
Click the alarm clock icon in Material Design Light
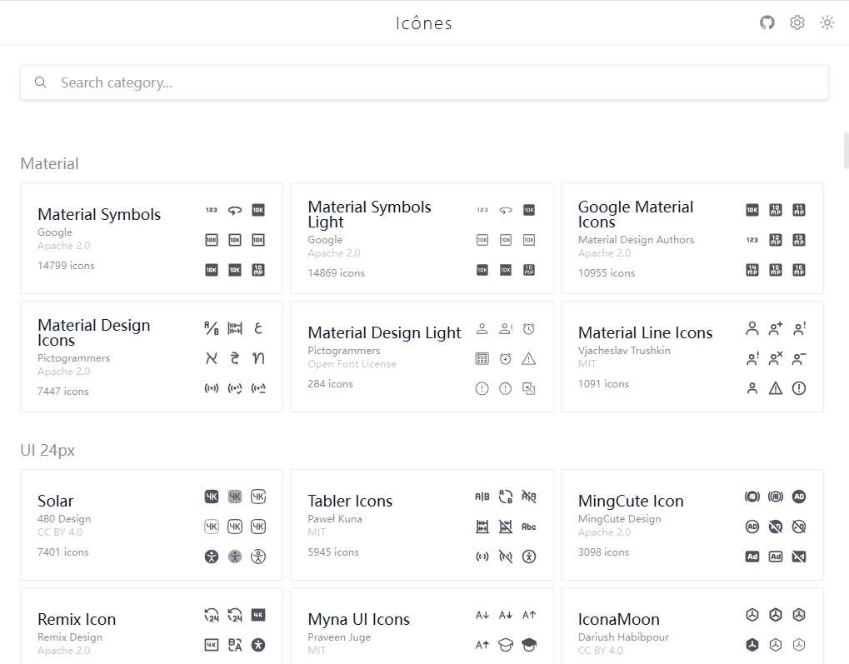tap(528, 329)
